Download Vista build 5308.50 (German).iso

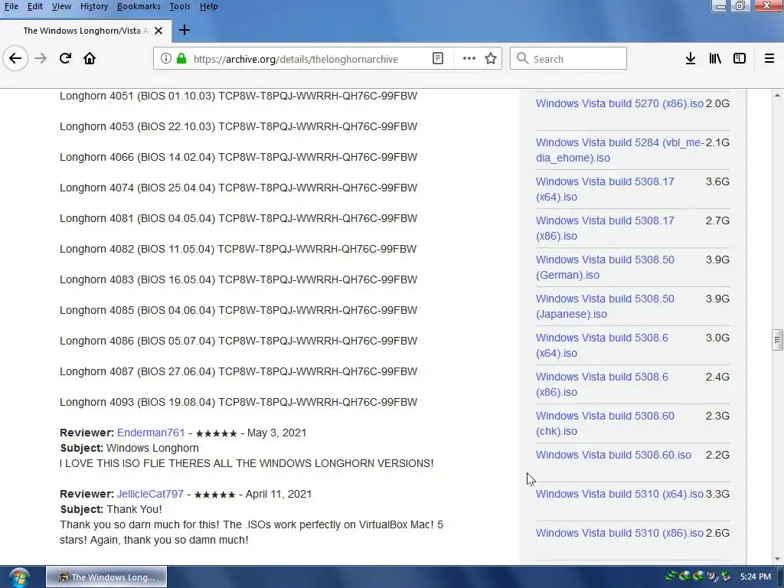click(605, 267)
